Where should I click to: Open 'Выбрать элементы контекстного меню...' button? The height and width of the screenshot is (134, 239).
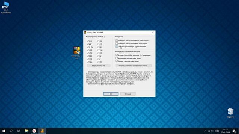click(x=134, y=66)
